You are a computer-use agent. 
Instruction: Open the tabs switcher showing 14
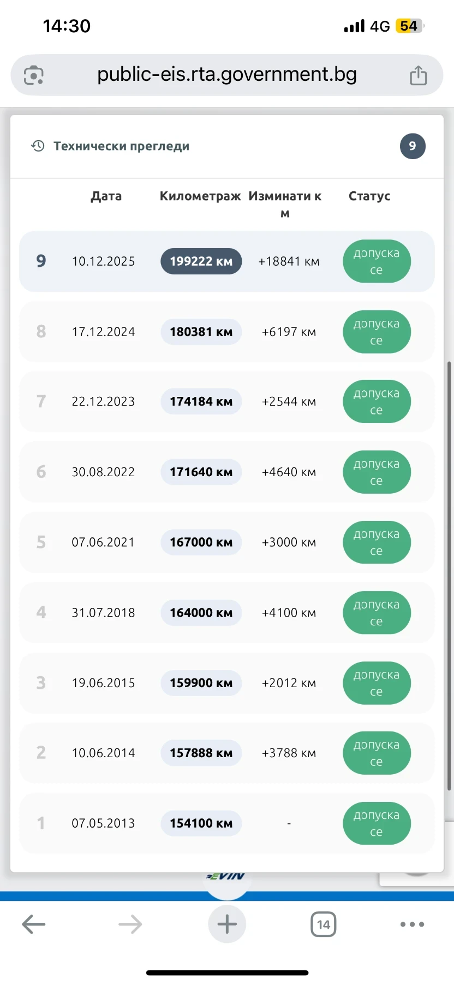pyautogui.click(x=324, y=924)
